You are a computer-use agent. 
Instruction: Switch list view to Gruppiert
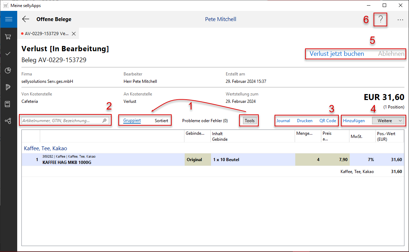pos(132,120)
